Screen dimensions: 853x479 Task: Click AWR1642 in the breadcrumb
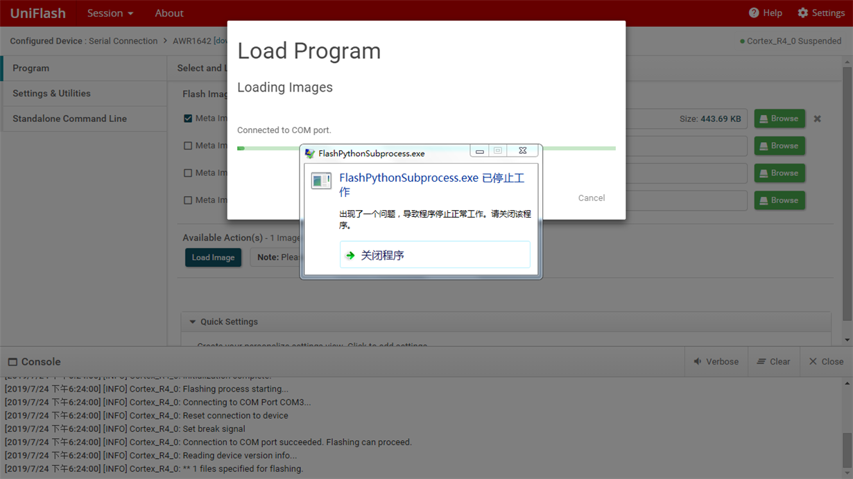[x=191, y=41]
